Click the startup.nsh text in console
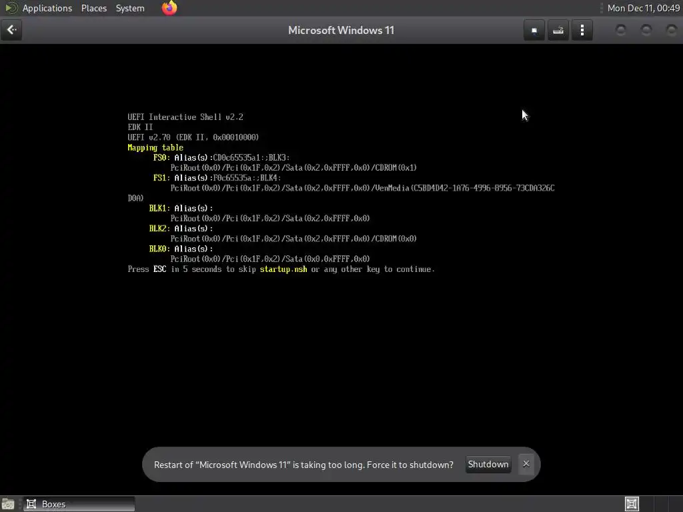 pyautogui.click(x=283, y=269)
